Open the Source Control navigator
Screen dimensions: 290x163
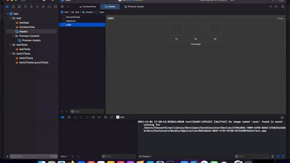pyautogui.click(x=13, y=7)
